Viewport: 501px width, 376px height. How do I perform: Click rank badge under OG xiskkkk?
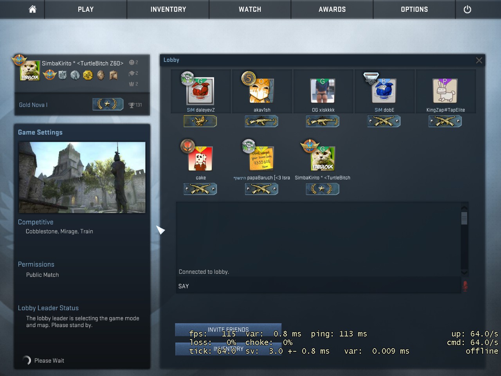tap(323, 121)
